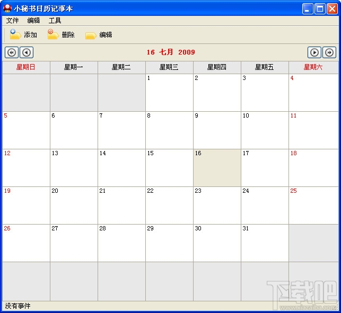Viewport: 341px width, 313px height.
Task: Select Sunday day 12
Action: click(x=26, y=168)
